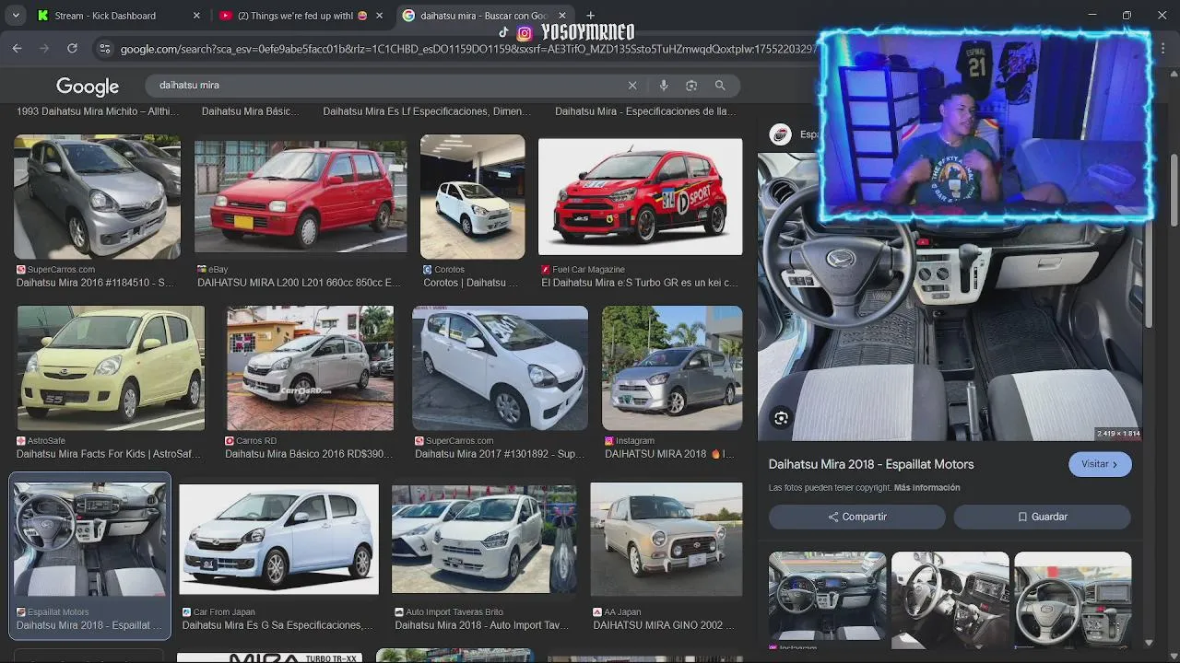The width and height of the screenshot is (1180, 663).
Task: Open the first related interior thumbnail in preview panel
Action: pyautogui.click(x=827, y=597)
